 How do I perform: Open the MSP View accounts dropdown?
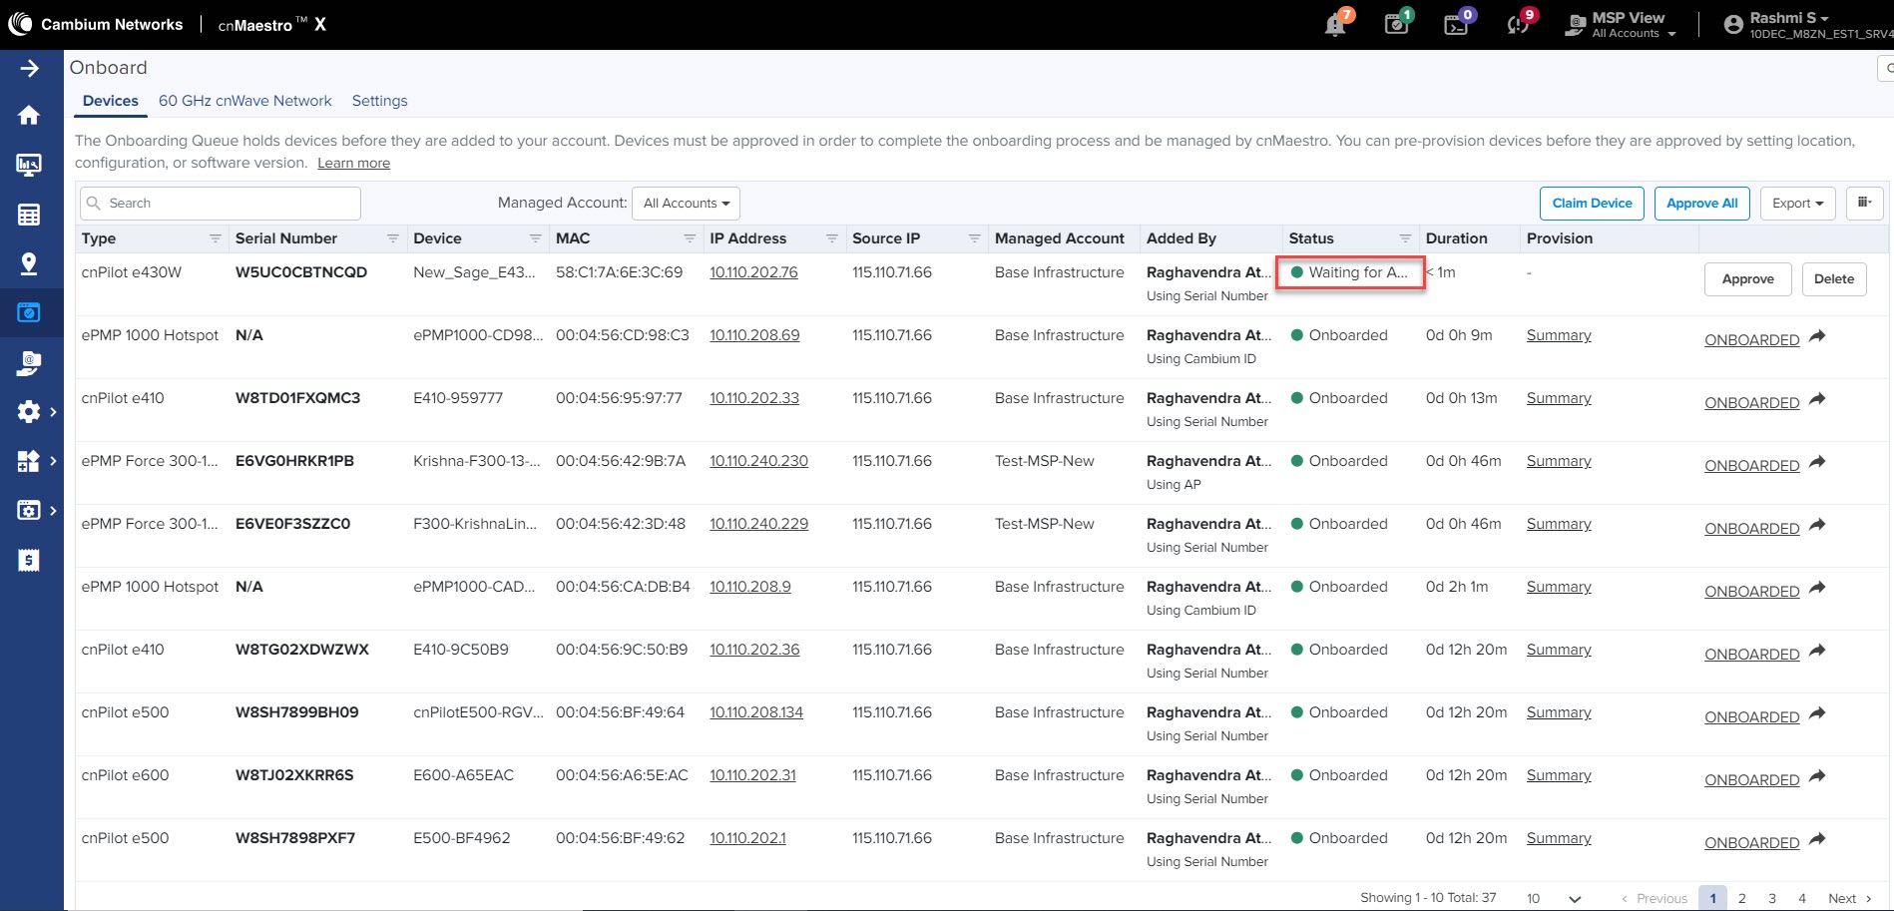click(1623, 24)
